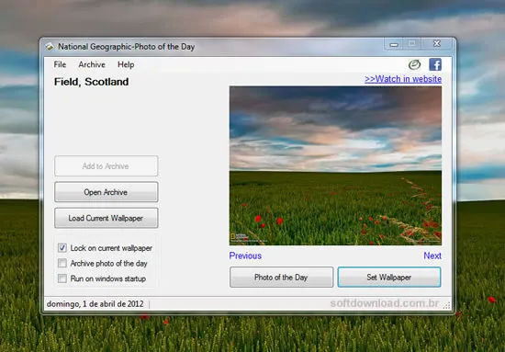Click the Field, Scotland title text
This screenshot has width=505, height=352.
(92, 82)
